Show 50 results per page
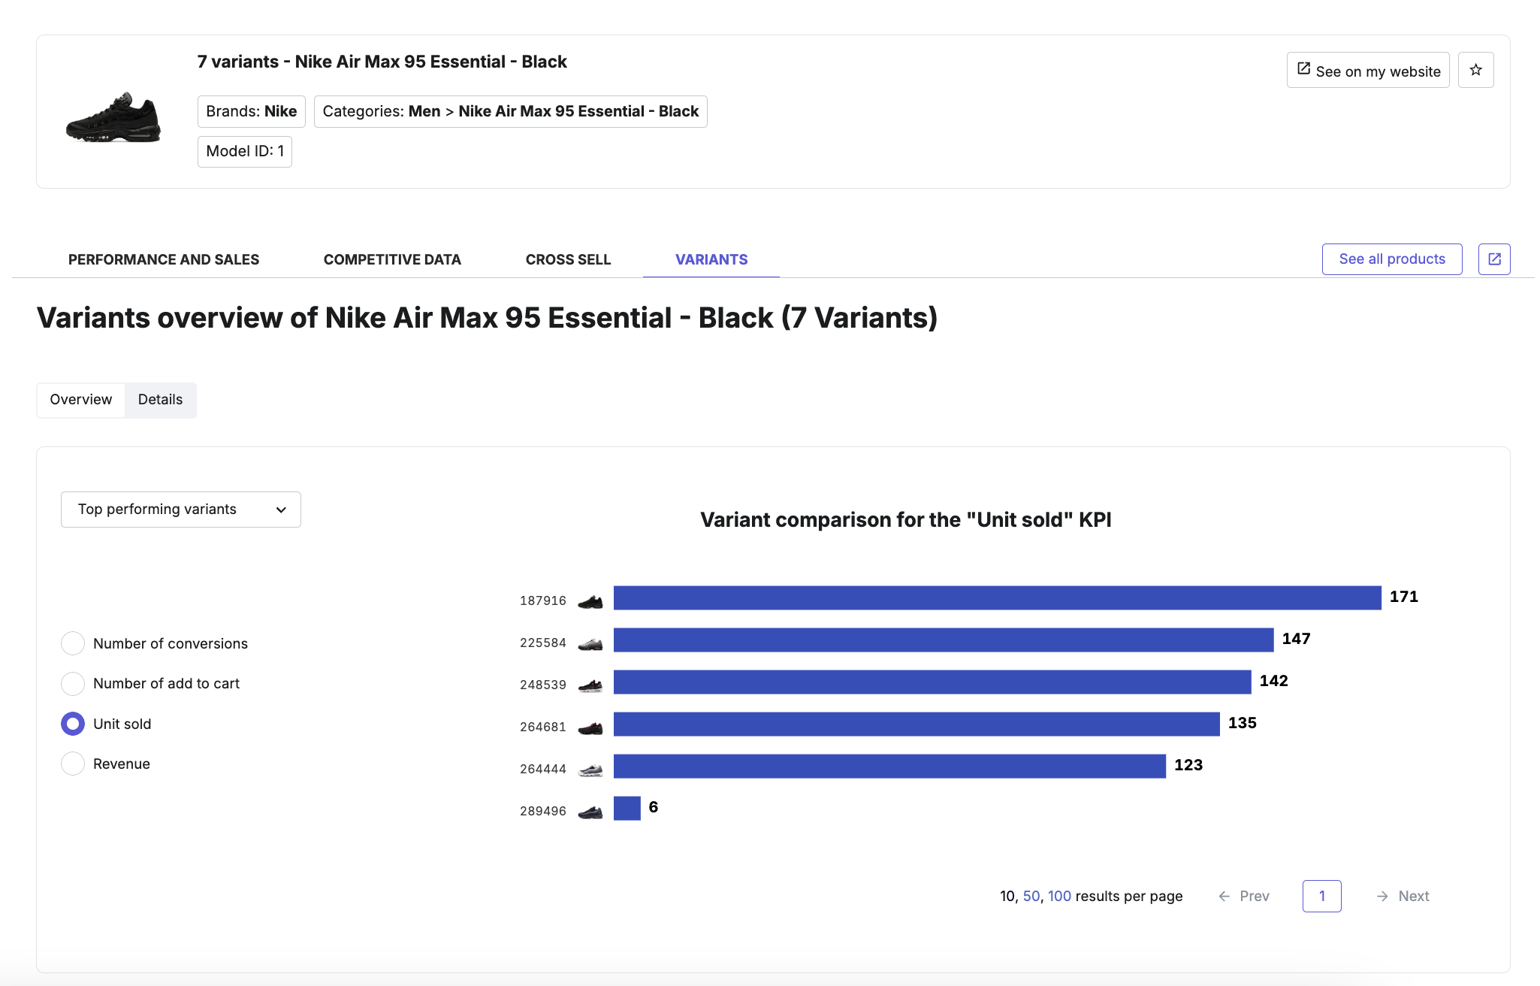Image resolution: width=1540 pixels, height=986 pixels. point(1031,896)
